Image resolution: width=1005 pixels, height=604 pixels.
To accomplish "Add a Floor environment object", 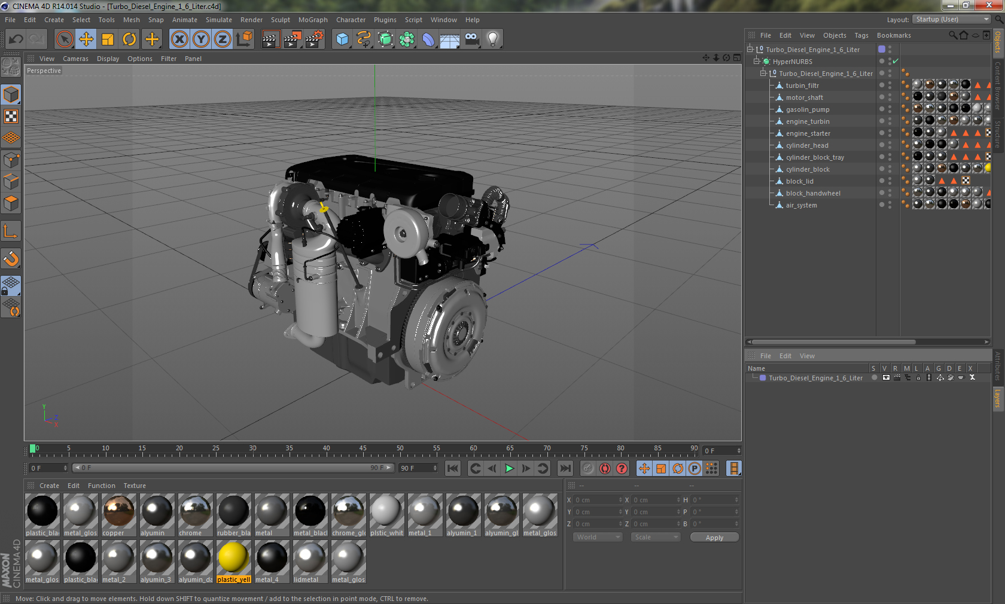I will click(450, 39).
